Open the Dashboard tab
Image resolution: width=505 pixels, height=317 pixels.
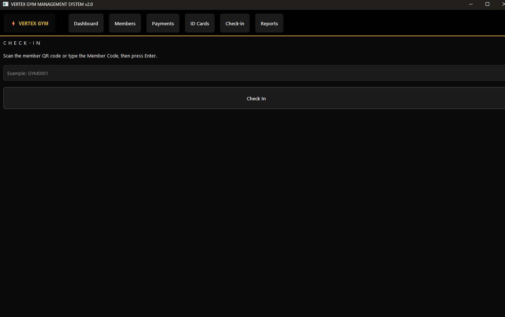tap(86, 23)
